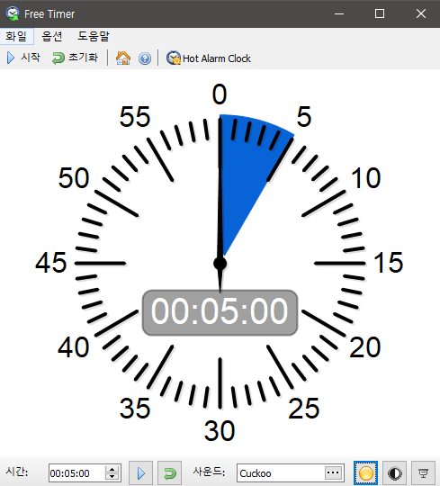Start the timer with bottom play button
The height and width of the screenshot is (486, 440).
click(140, 473)
